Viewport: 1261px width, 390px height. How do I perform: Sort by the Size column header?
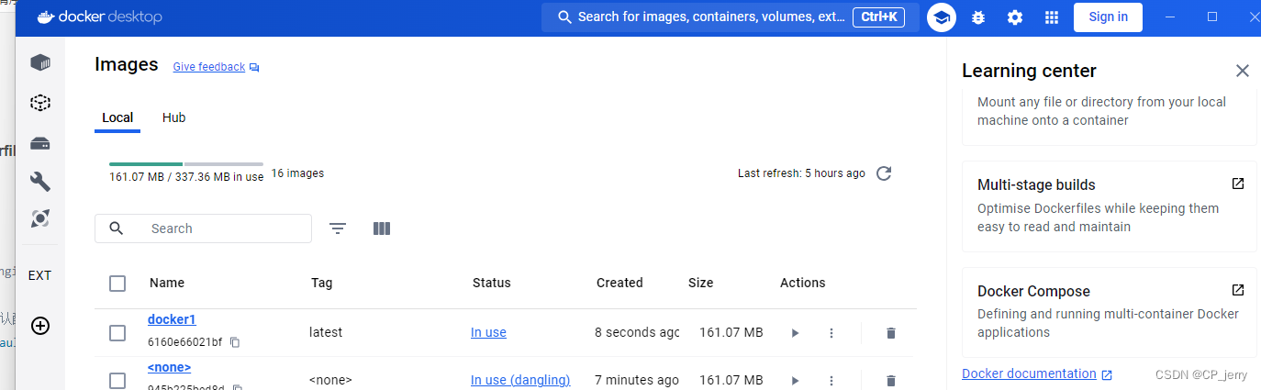pyautogui.click(x=700, y=283)
